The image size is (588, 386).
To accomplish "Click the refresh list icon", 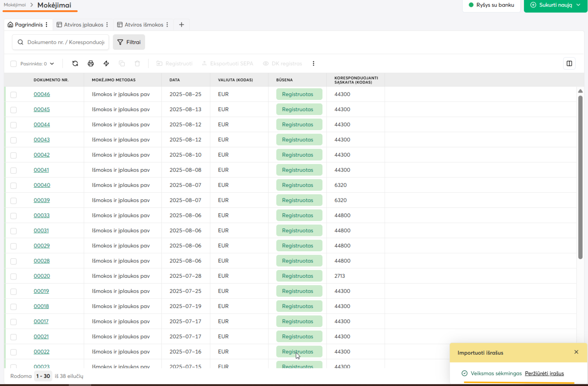I will point(75,64).
